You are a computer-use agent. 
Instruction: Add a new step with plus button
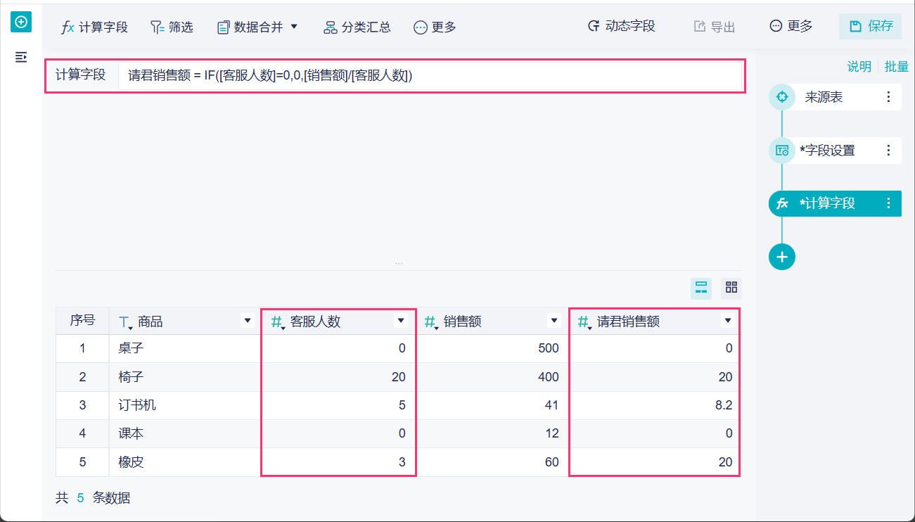pyautogui.click(x=782, y=257)
